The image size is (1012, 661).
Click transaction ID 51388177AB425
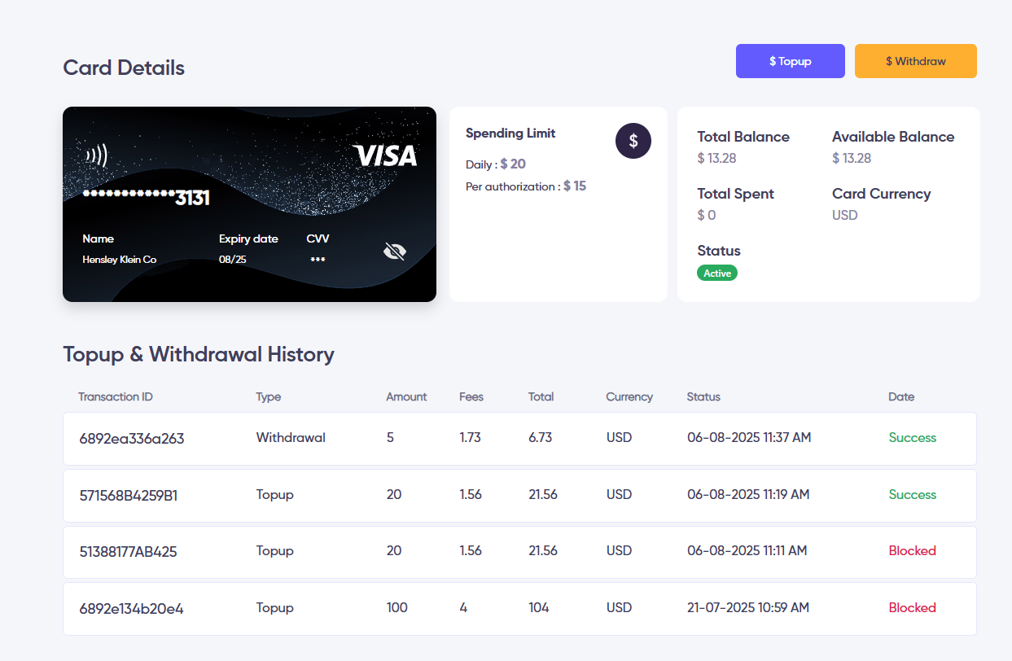(x=128, y=552)
